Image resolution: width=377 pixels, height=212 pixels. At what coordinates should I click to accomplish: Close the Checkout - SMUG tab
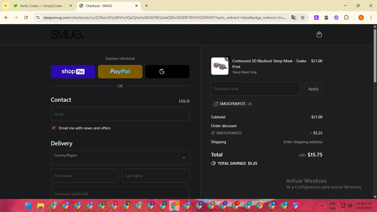[x=136, y=6]
